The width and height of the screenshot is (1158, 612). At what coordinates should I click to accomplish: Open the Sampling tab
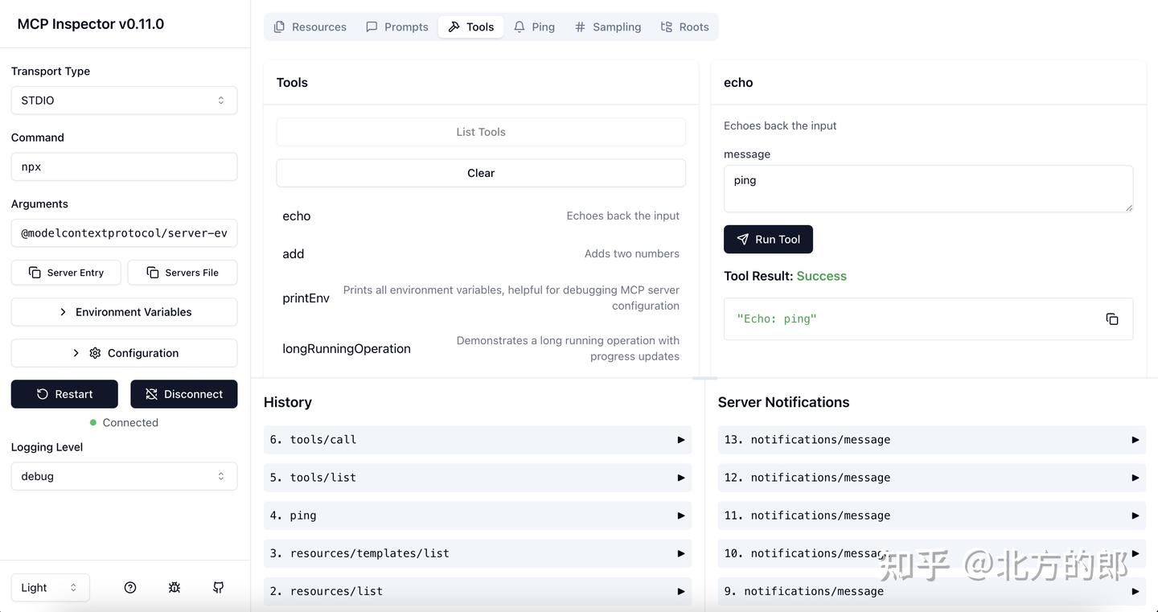608,27
